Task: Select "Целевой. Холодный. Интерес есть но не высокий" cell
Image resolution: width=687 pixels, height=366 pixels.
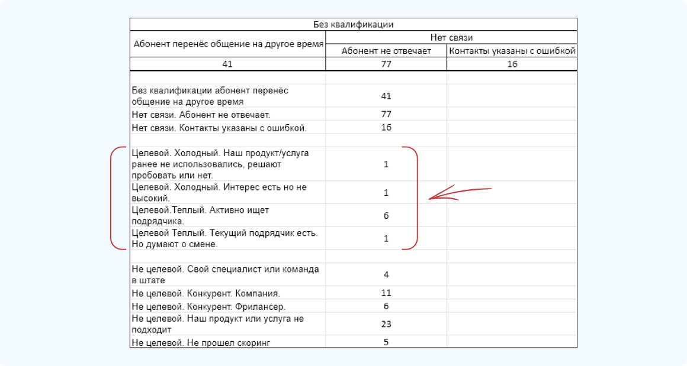Action: pyautogui.click(x=219, y=193)
